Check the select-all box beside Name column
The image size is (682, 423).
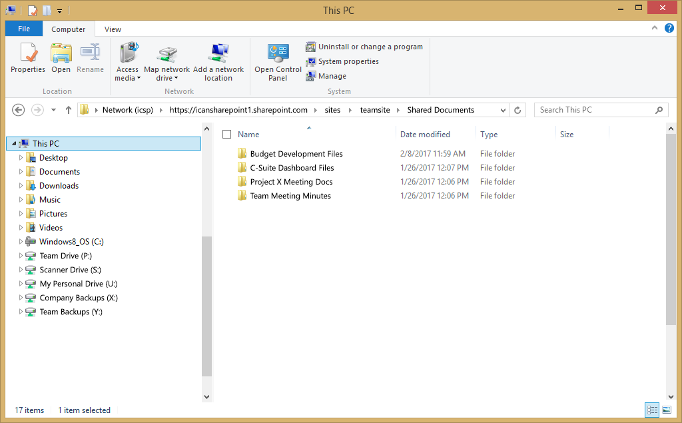[x=226, y=134]
